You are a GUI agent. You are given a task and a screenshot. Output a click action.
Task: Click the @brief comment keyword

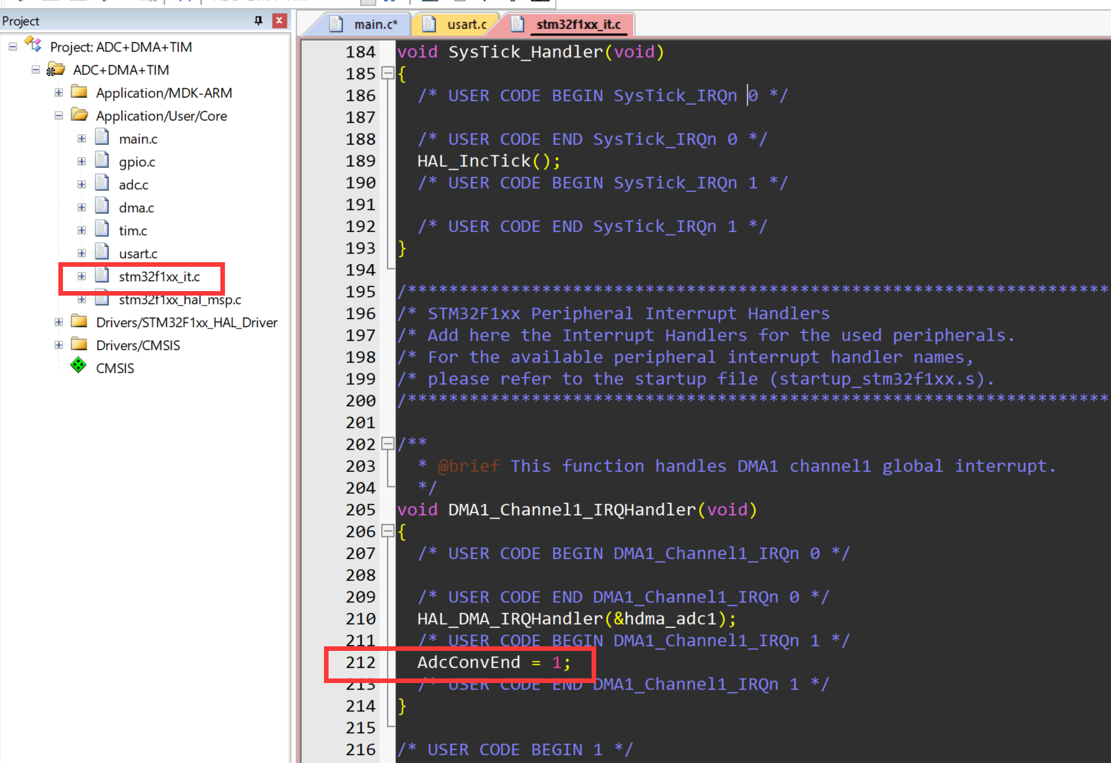[x=468, y=466]
